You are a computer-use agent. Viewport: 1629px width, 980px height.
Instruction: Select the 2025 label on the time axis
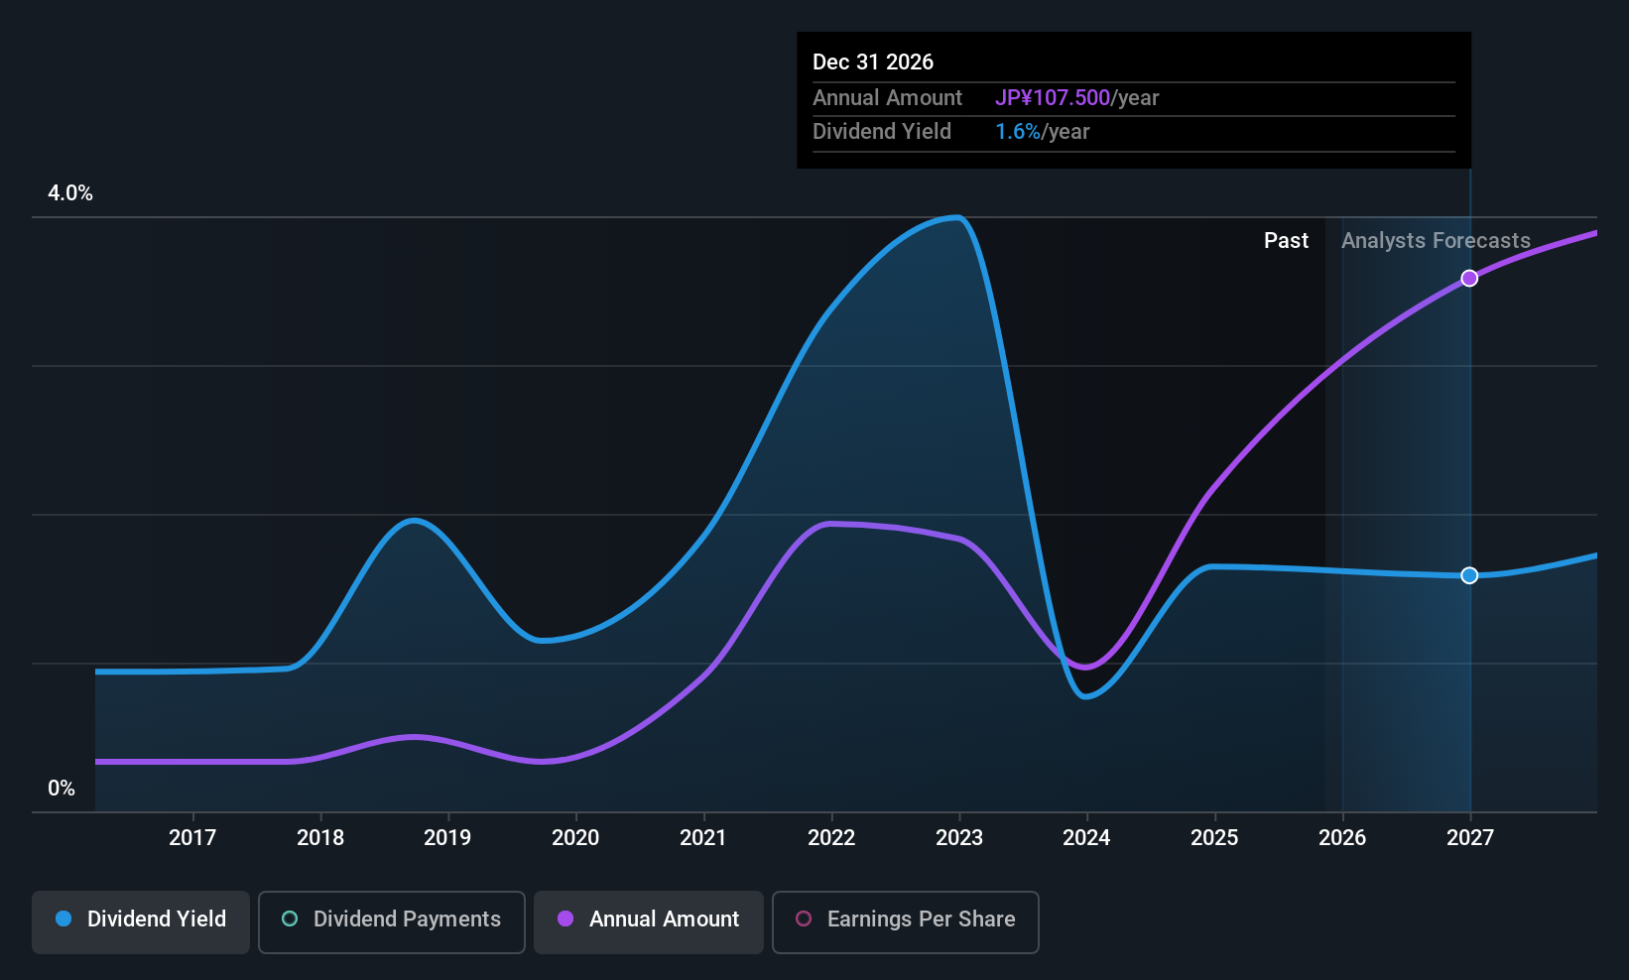tap(1214, 838)
